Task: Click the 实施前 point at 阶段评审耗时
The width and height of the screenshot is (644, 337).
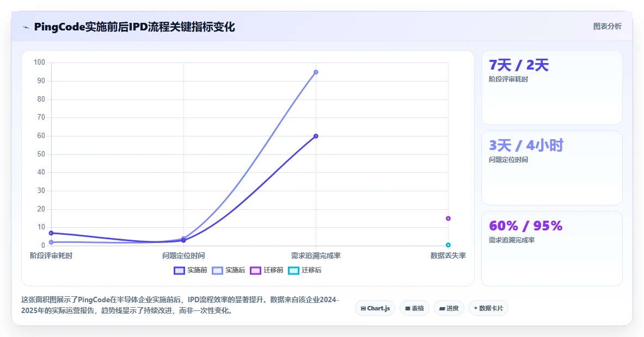Action: (x=51, y=233)
